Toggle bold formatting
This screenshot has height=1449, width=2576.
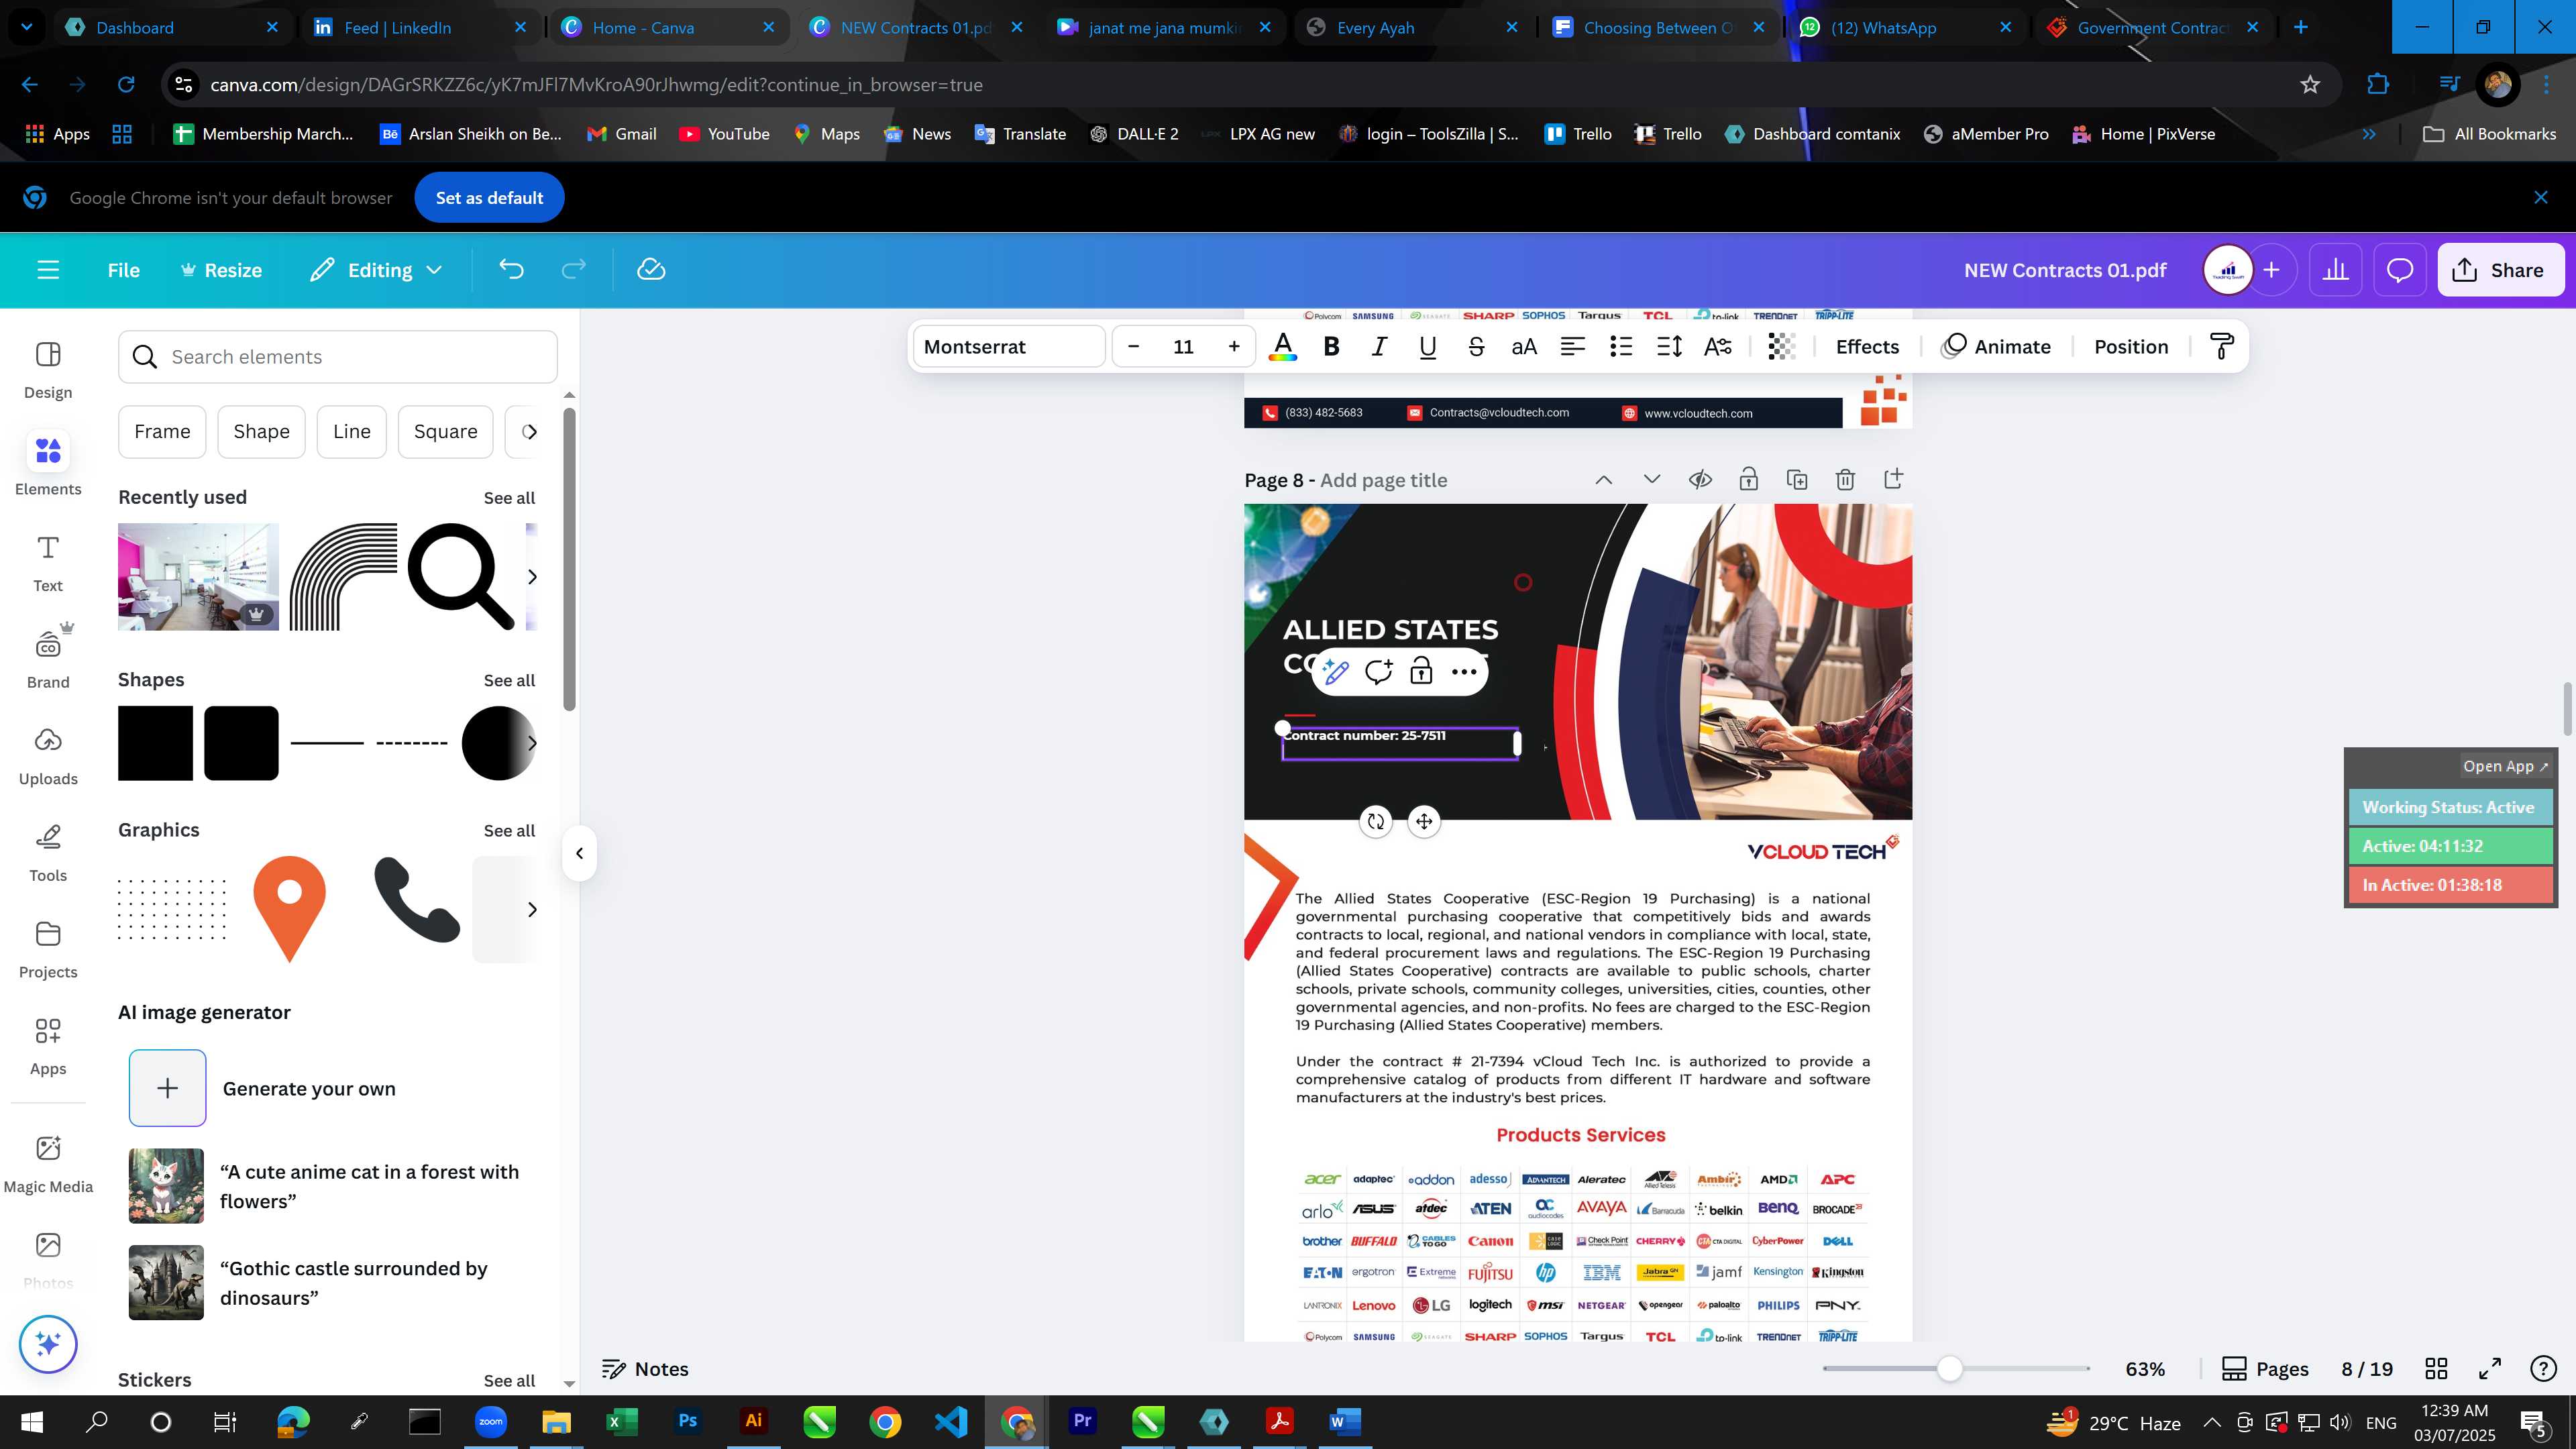(x=1331, y=347)
